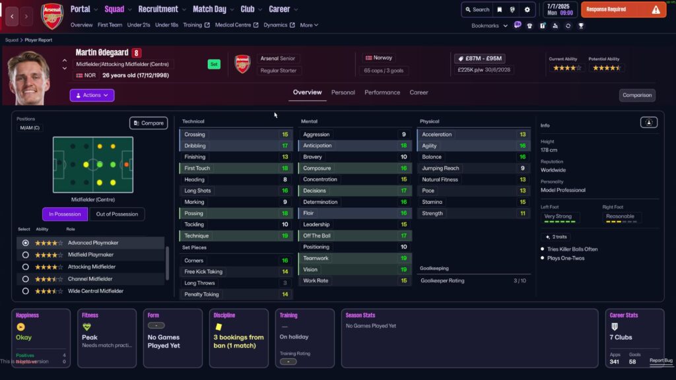This screenshot has height=380, width=676.
Task: Click the Fitness heart icon
Action: (86, 327)
